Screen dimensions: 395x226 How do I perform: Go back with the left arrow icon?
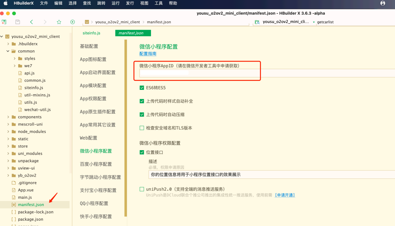tap(32, 22)
